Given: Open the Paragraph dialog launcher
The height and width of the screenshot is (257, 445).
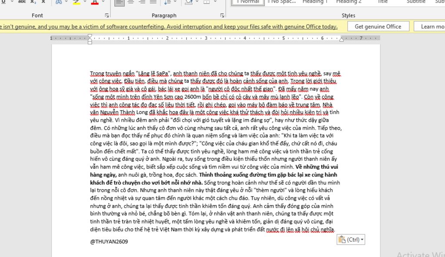Looking at the screenshot, I should pyautogui.click(x=222, y=15).
